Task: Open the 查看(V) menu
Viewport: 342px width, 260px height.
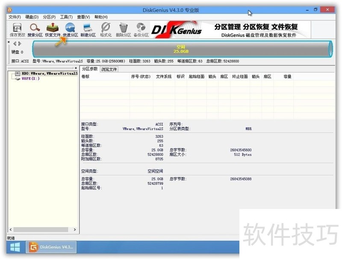Action: tap(83, 17)
